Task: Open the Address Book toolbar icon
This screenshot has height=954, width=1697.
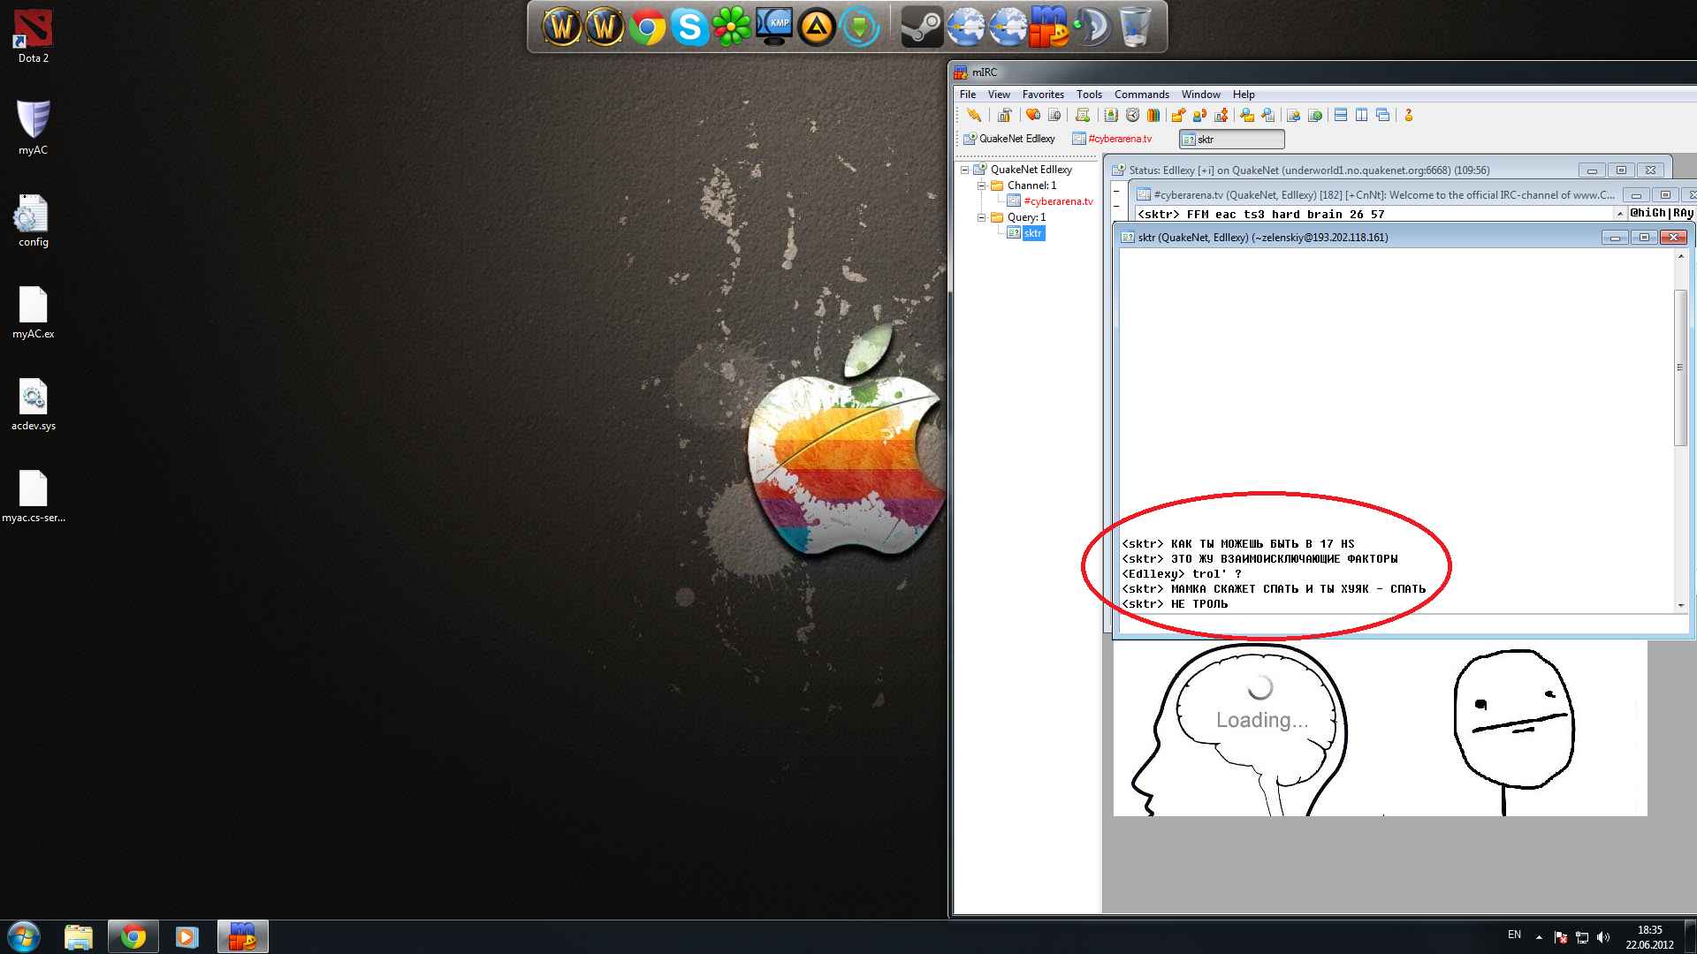Action: [1111, 115]
